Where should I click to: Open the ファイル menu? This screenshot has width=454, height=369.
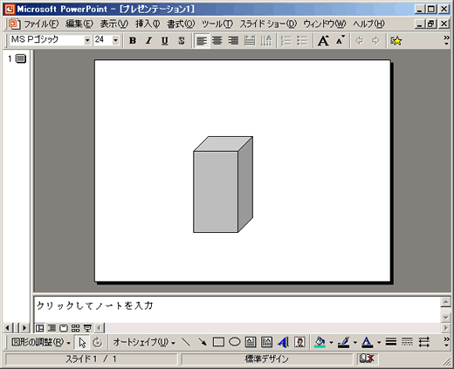click(x=41, y=24)
